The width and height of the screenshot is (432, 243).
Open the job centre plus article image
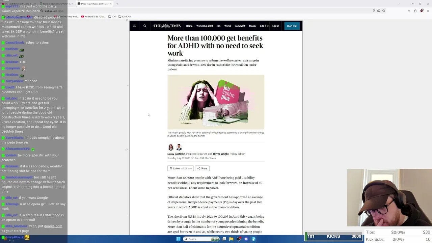[x=216, y=102]
